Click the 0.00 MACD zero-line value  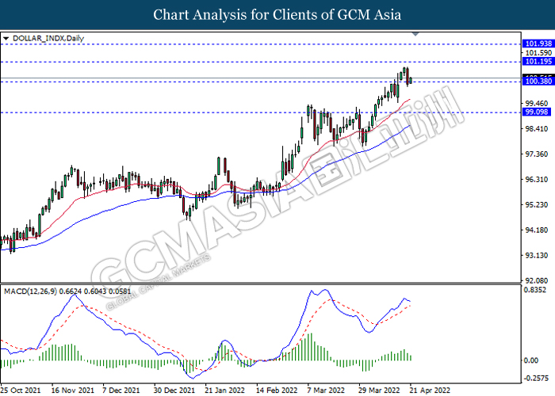click(531, 360)
